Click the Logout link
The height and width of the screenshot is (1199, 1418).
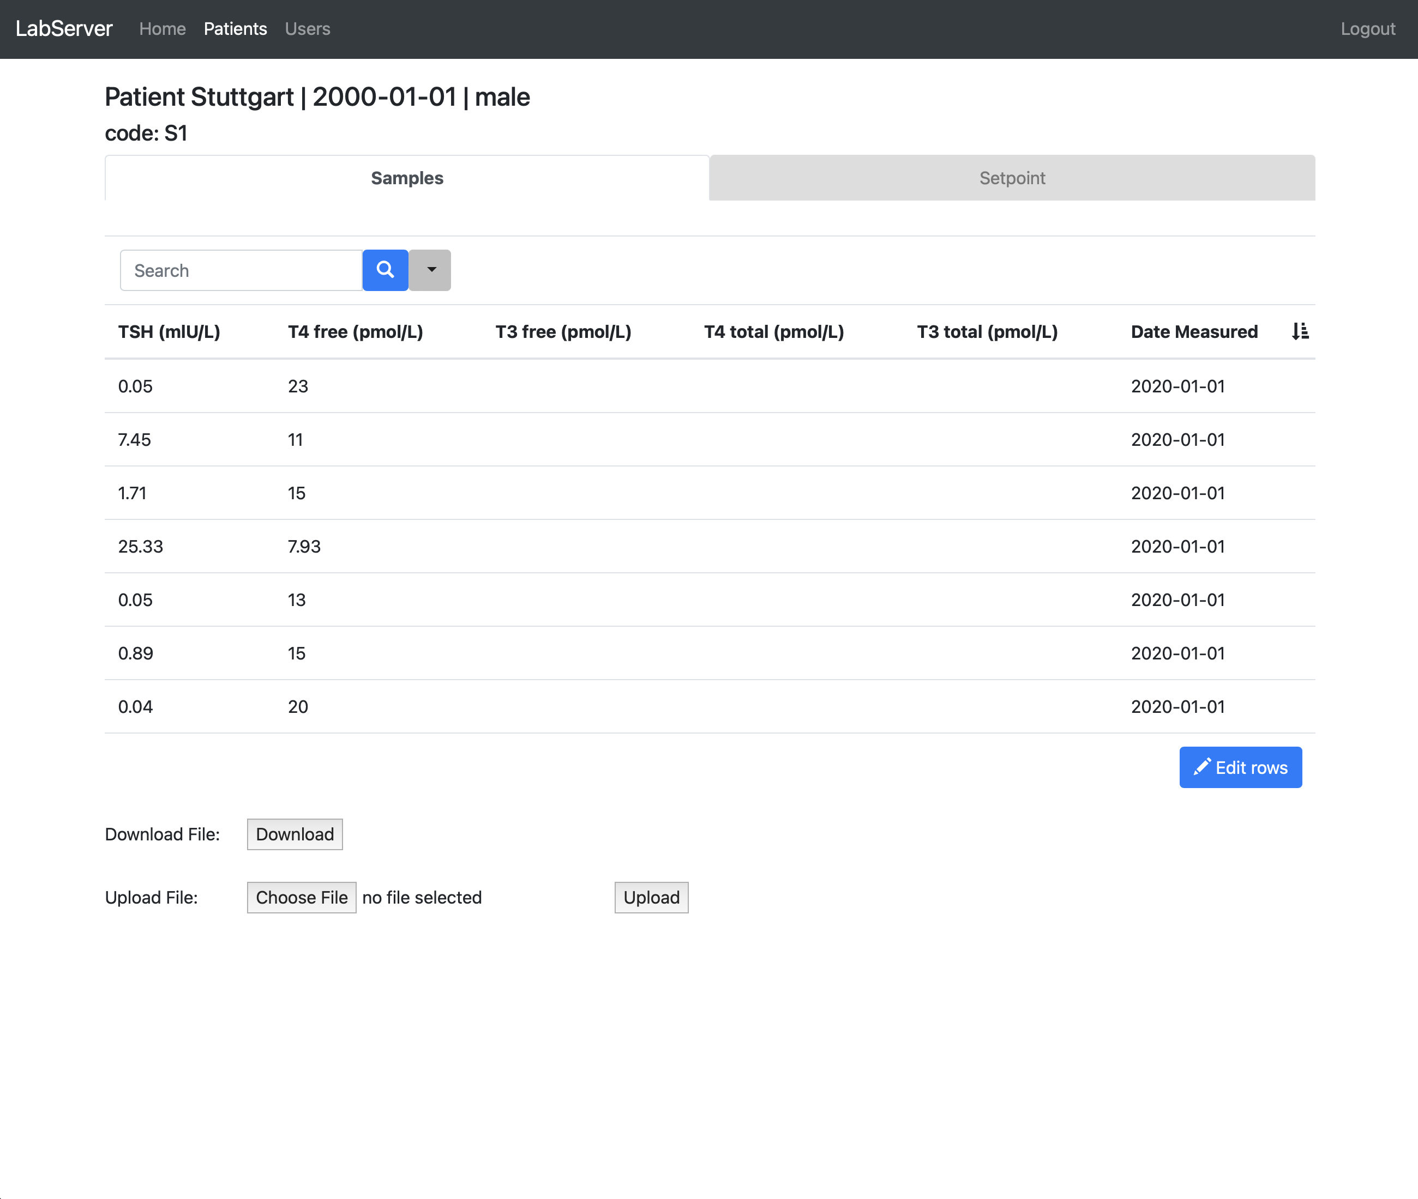tap(1368, 28)
